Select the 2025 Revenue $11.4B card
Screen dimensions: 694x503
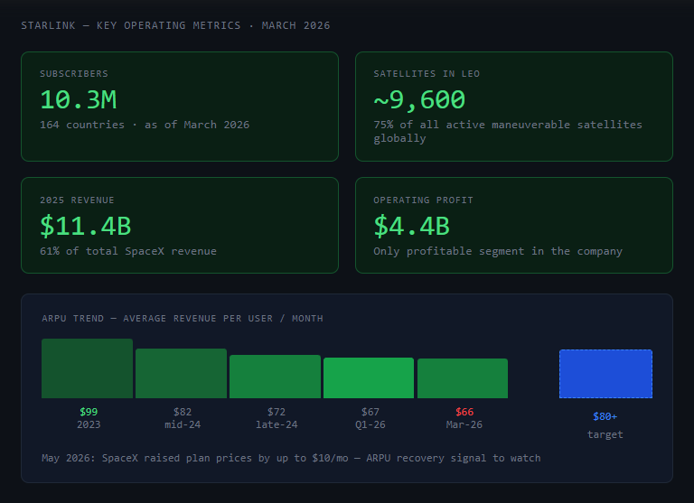click(180, 225)
